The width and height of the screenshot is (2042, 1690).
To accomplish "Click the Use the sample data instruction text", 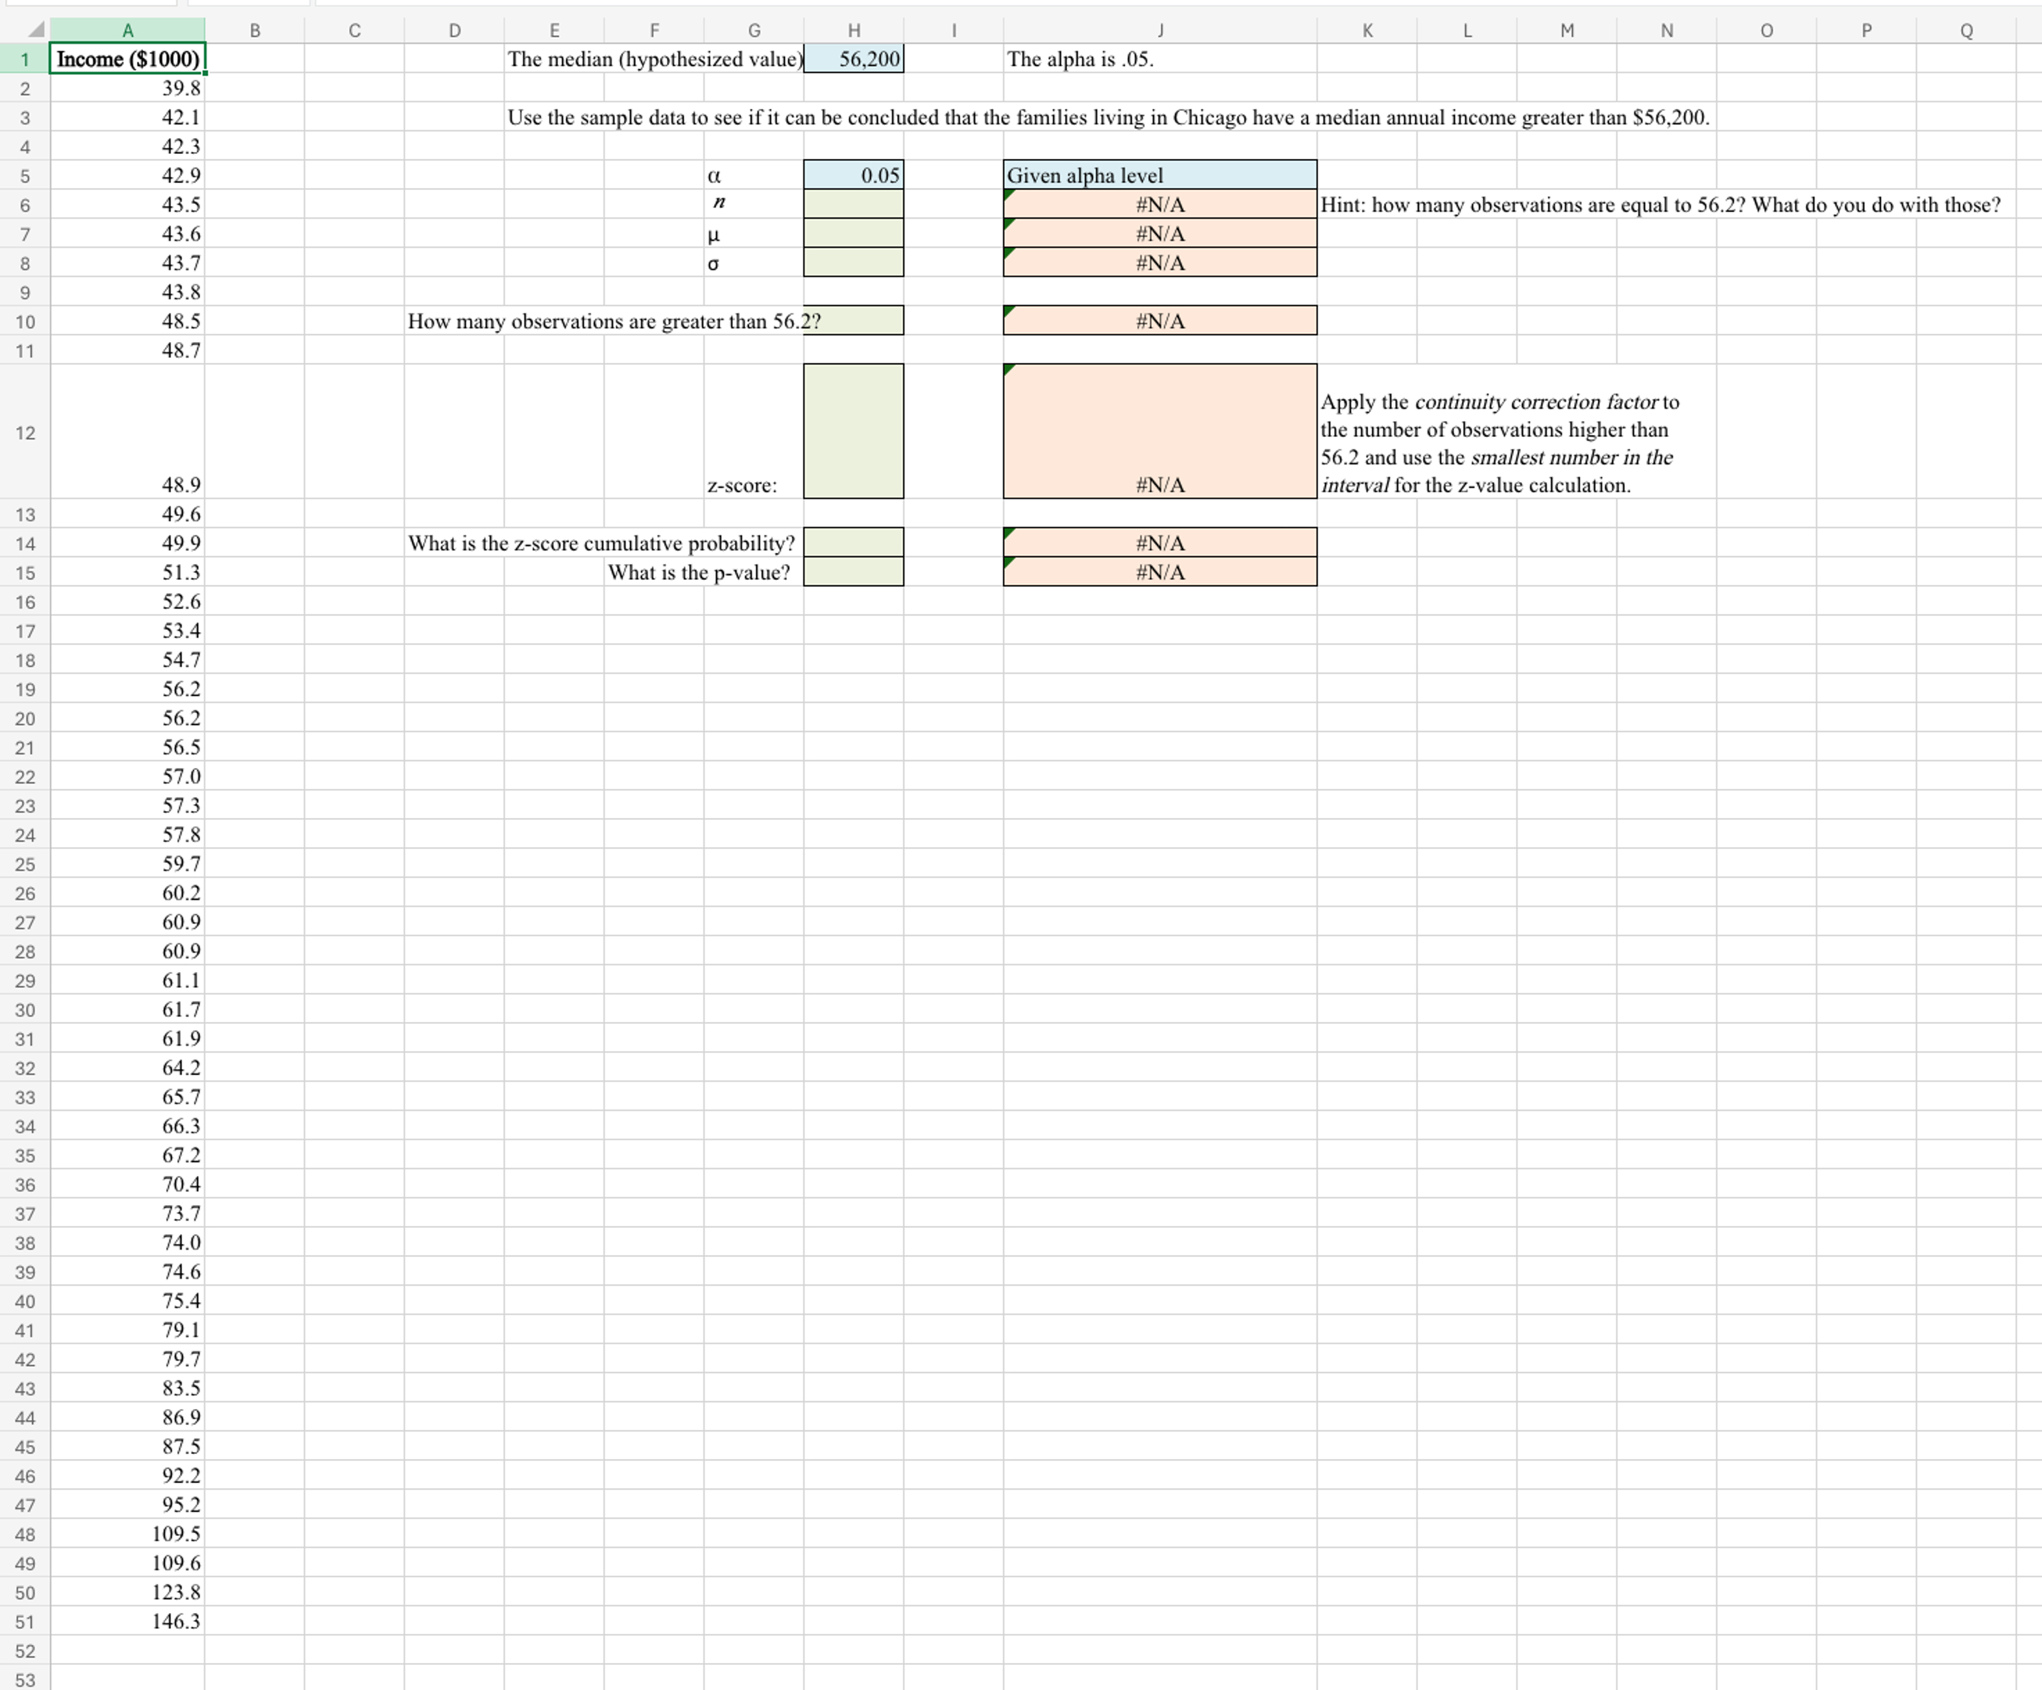I will [1108, 117].
